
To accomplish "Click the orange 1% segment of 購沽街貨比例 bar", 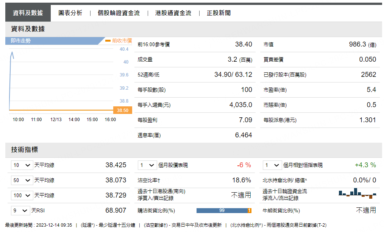I will coord(250,210).
